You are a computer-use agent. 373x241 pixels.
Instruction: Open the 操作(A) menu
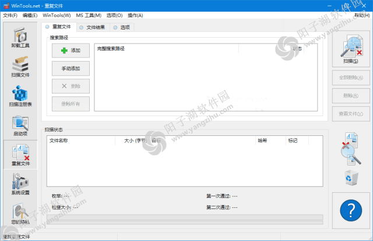tap(135, 16)
